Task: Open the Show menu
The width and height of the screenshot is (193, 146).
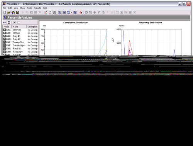Action: pyautogui.click(x=22, y=8)
